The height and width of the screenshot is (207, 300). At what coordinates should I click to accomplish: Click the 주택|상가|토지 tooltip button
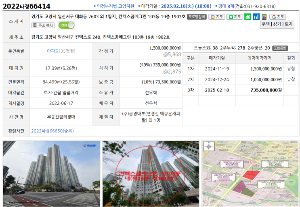pos(277,24)
